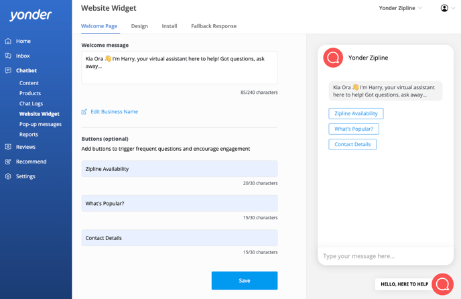
Task: Click the Contact Details button text field
Action: click(x=180, y=238)
